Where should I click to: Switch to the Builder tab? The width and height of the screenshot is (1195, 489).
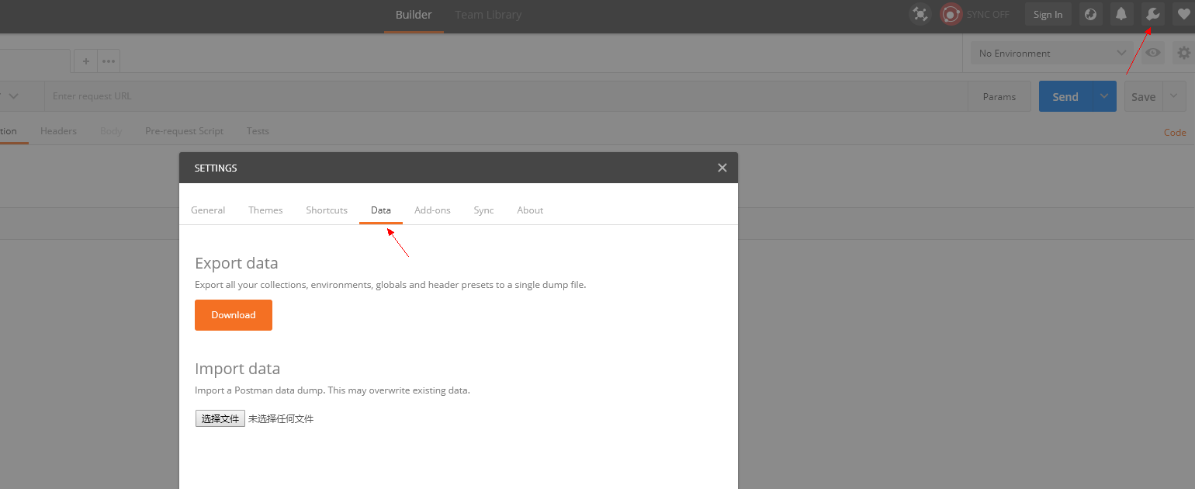(414, 15)
